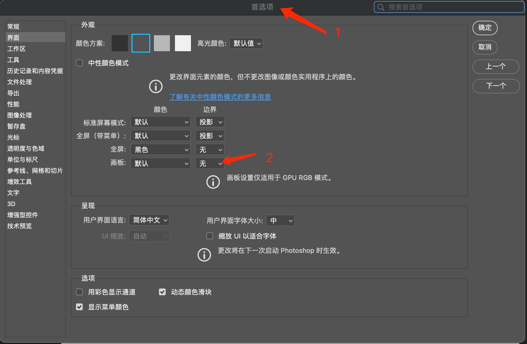Open the neutral color mode info link

(220, 97)
